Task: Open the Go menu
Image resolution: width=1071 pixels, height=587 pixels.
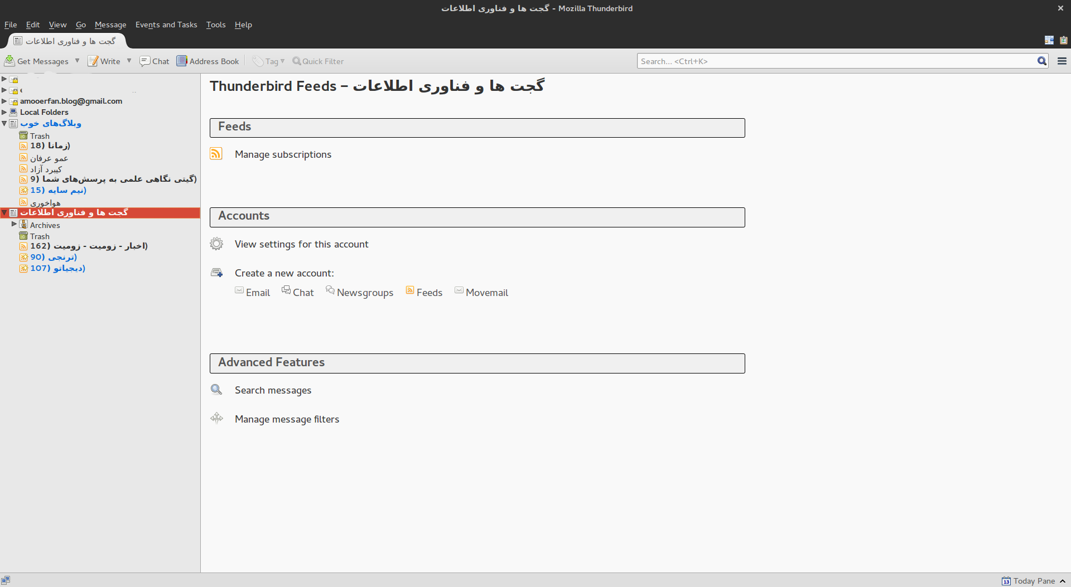Action: tap(81, 25)
